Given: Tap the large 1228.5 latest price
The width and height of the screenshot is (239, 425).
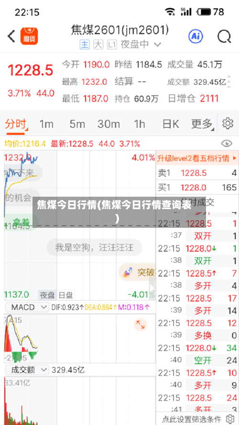Looking at the screenshot, I should (30, 70).
